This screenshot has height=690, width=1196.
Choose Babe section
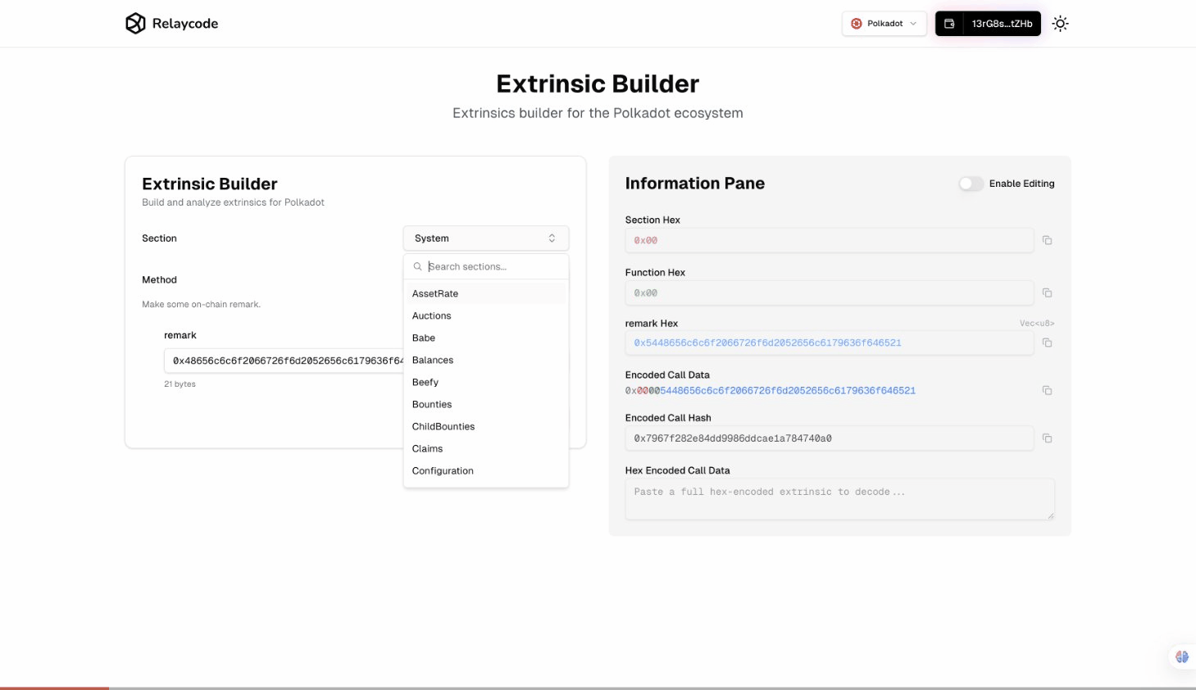click(x=486, y=338)
